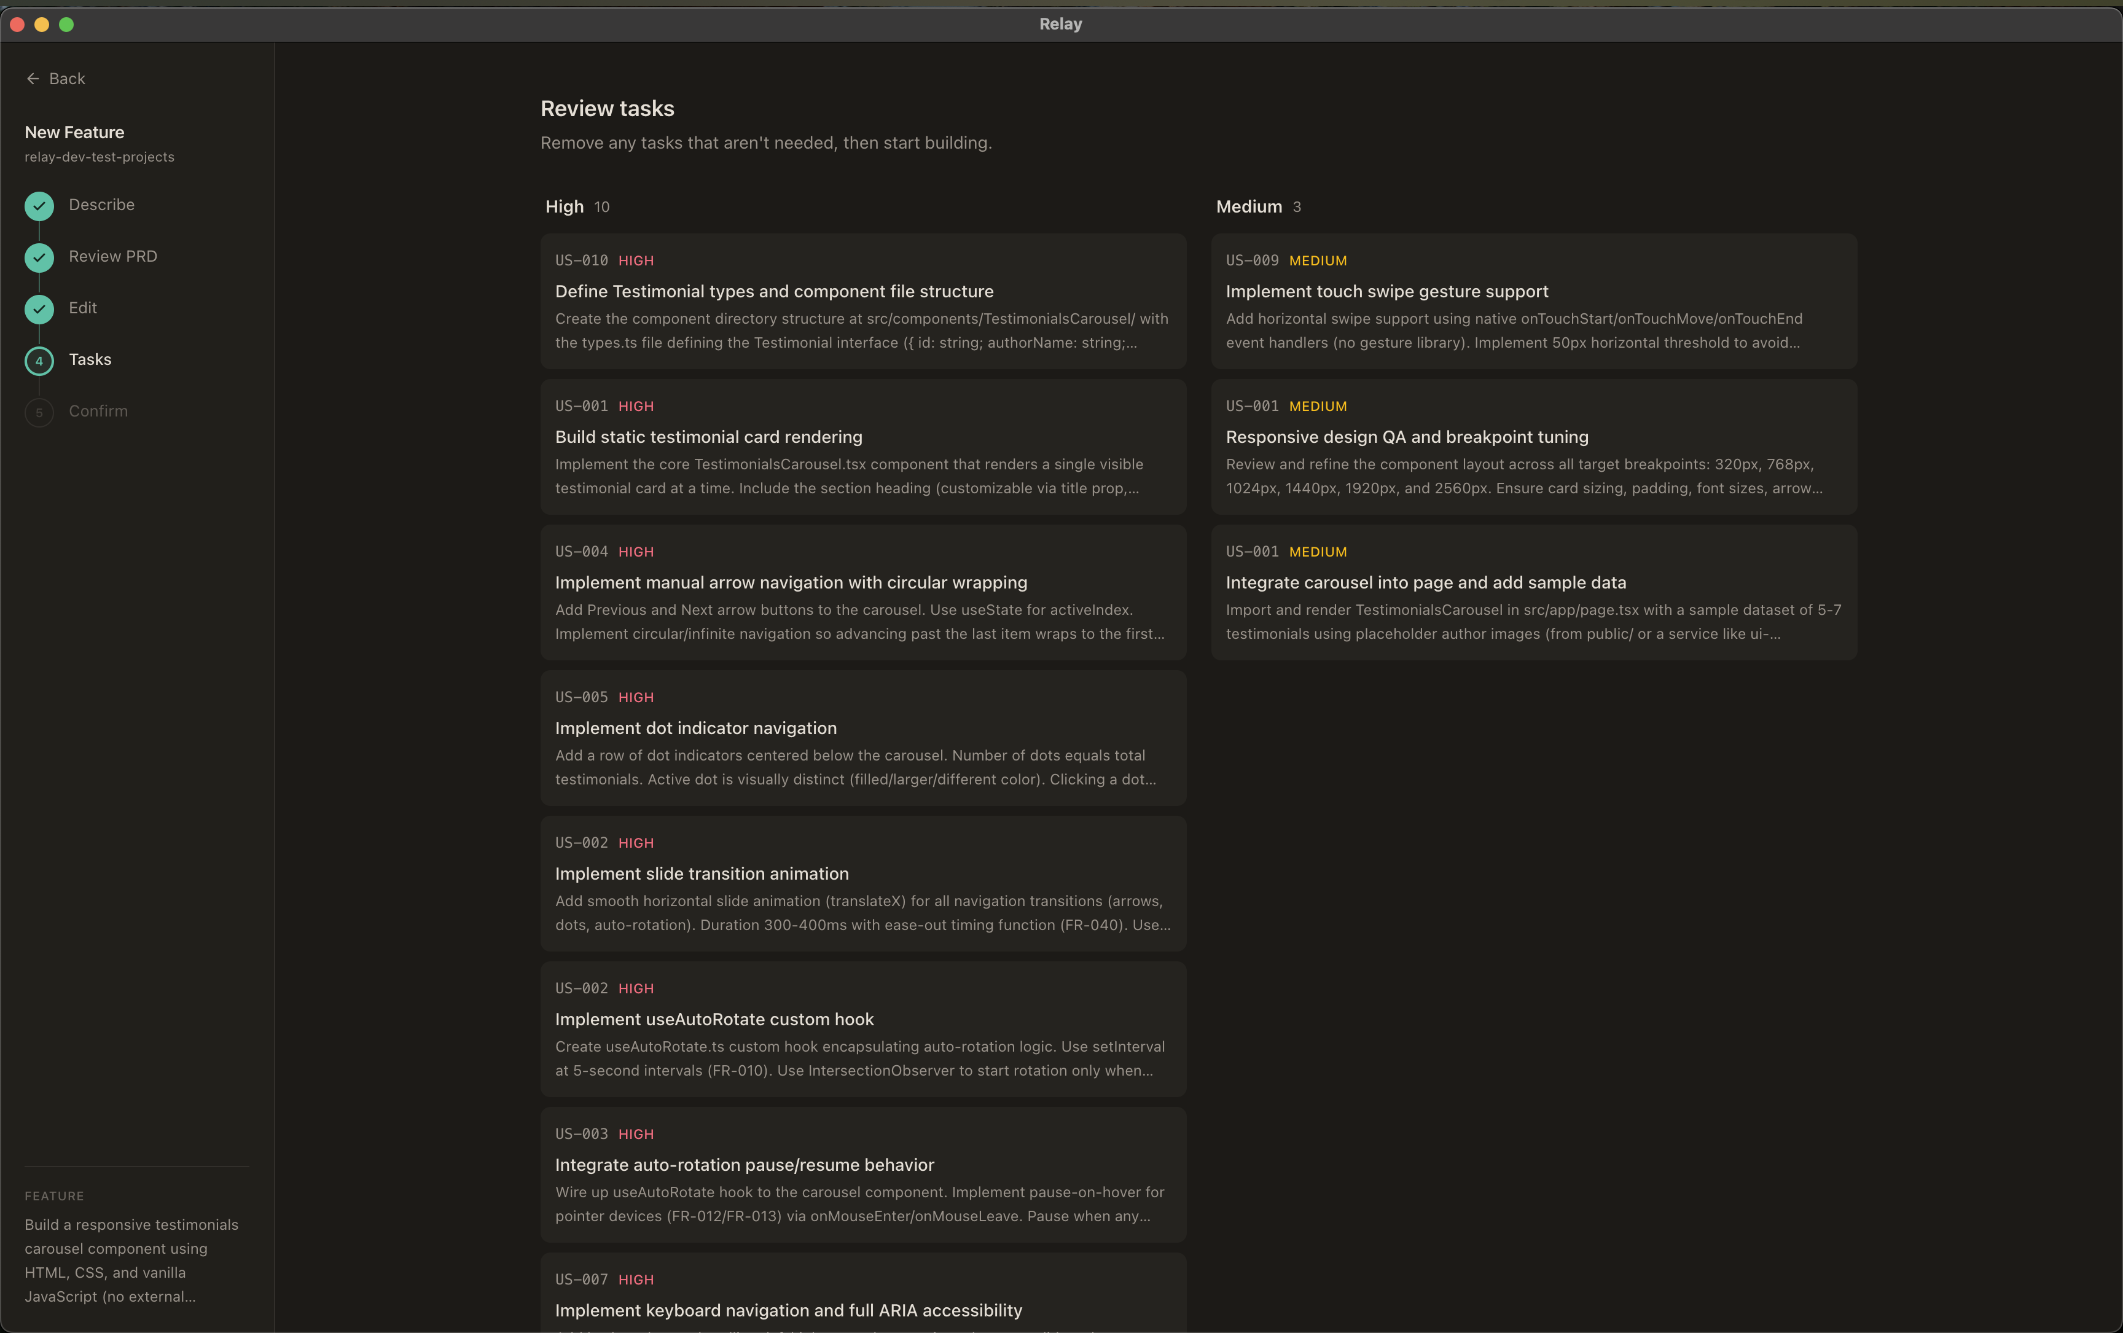2123x1333 pixels.
Task: Click the Edit step checkmark icon
Action: pyautogui.click(x=39, y=308)
